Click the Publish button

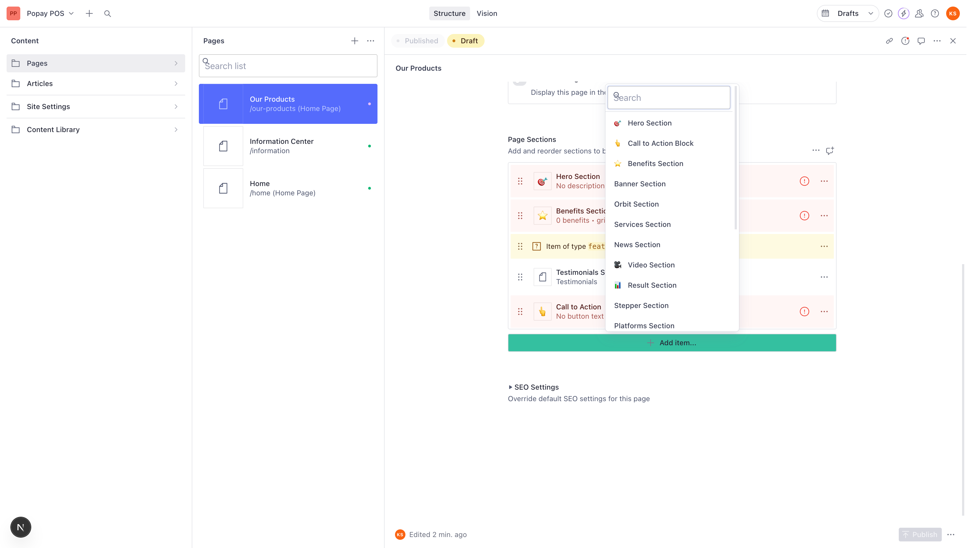tap(920, 534)
